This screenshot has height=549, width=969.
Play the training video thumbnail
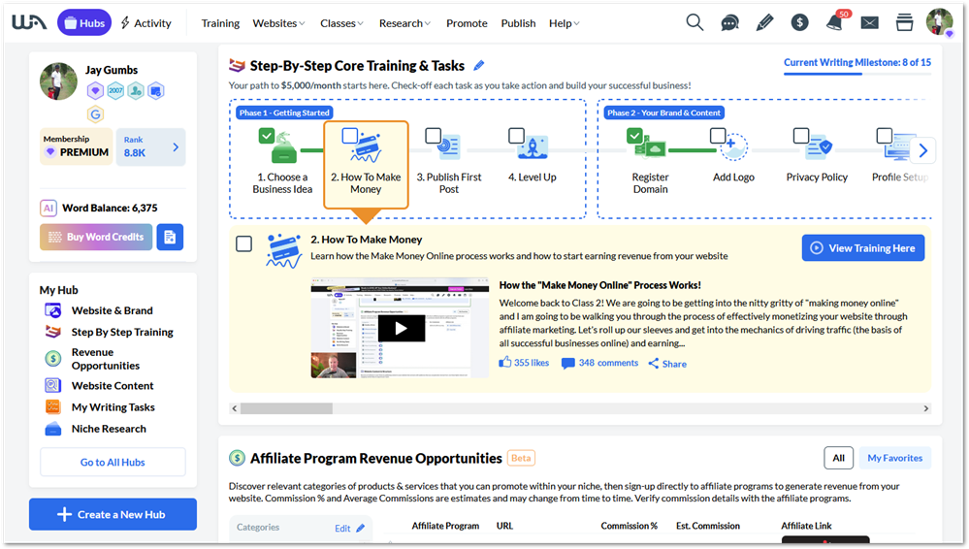pyautogui.click(x=401, y=328)
